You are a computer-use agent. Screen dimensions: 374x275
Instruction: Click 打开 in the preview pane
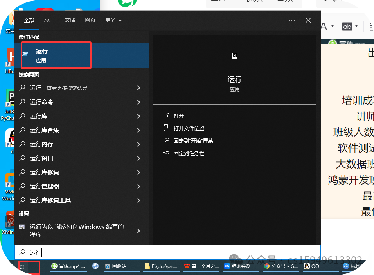[x=179, y=116]
